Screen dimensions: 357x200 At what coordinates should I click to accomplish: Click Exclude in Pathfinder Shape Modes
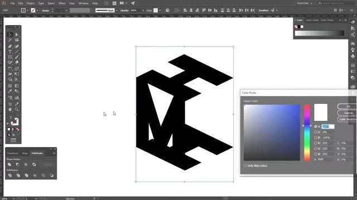tap(34, 164)
